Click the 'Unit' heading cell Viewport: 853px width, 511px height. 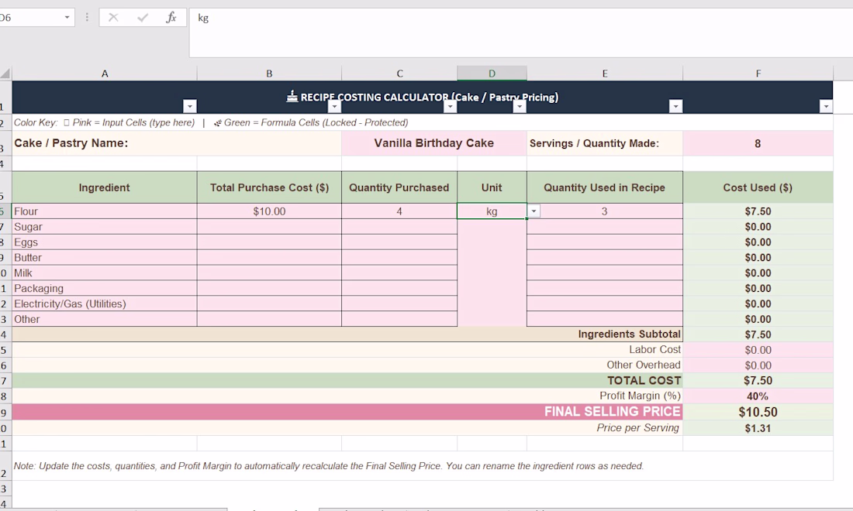492,187
